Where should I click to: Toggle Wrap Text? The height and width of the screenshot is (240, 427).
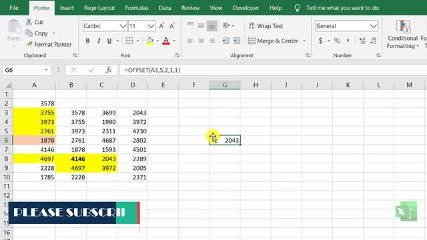[x=266, y=26]
